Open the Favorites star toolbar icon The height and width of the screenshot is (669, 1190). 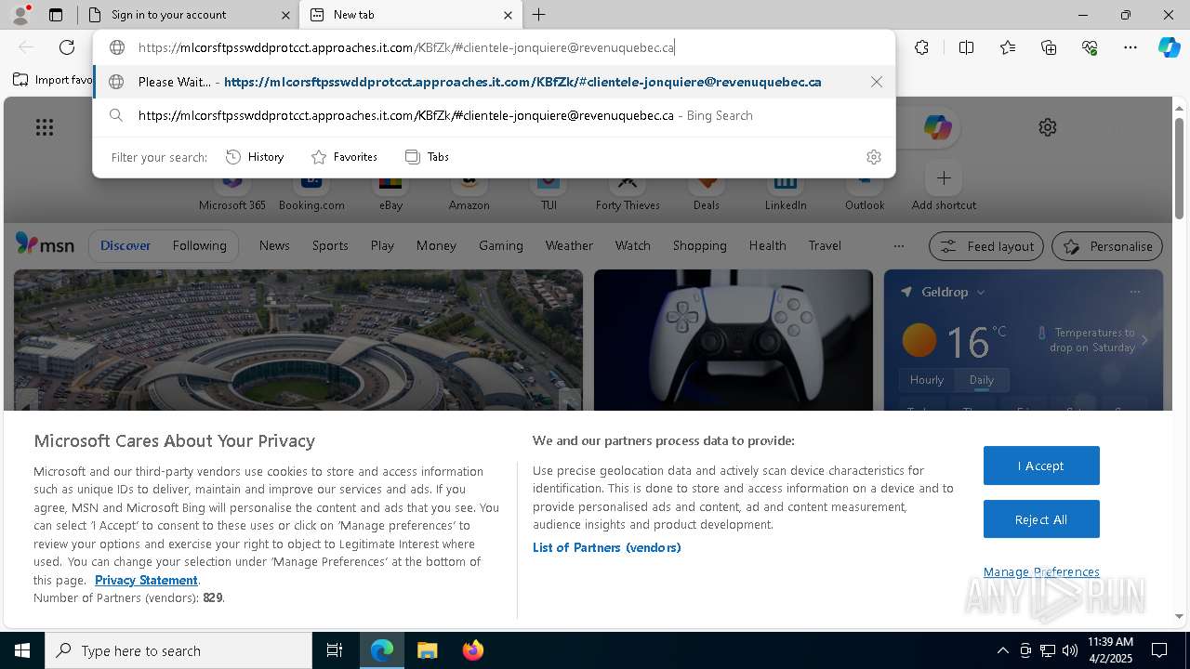[1008, 47]
